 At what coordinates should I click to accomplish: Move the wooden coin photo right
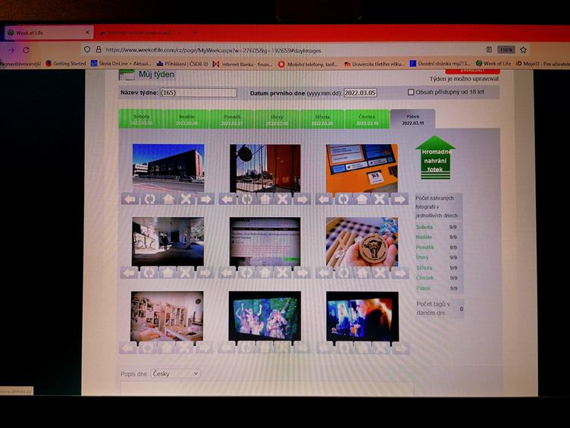click(399, 272)
